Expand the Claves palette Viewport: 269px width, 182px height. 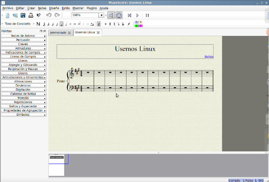tap(24, 44)
